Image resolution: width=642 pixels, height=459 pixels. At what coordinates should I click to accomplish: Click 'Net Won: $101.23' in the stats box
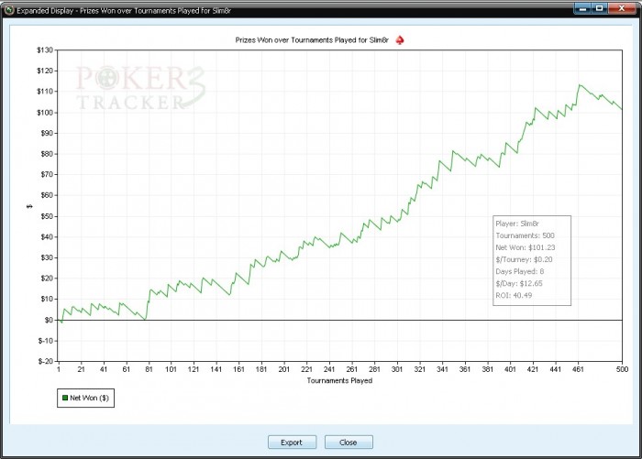pyautogui.click(x=526, y=247)
